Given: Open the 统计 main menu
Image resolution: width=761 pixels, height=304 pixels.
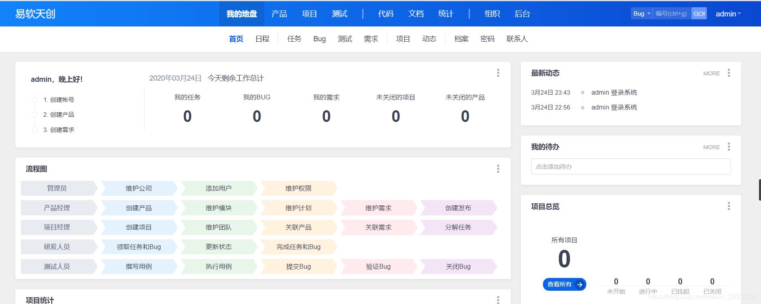Looking at the screenshot, I should coord(446,14).
